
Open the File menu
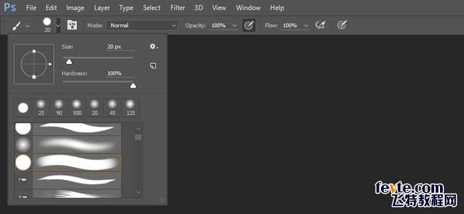tap(31, 8)
